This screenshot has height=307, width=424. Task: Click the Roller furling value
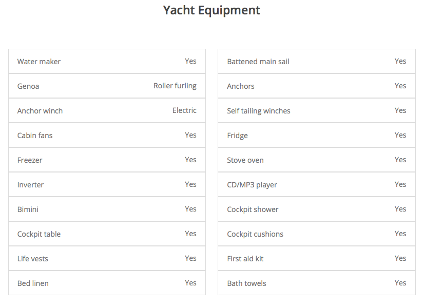(175, 86)
